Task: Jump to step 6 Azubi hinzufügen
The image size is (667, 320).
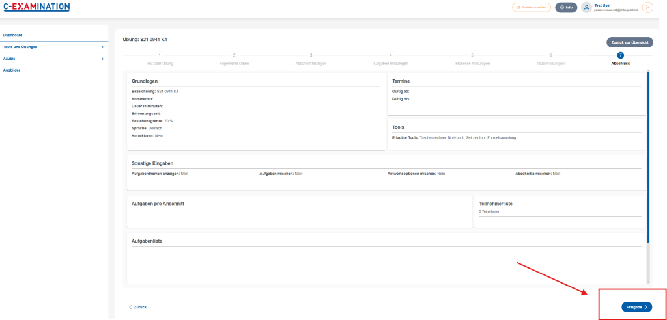Action: (x=550, y=59)
